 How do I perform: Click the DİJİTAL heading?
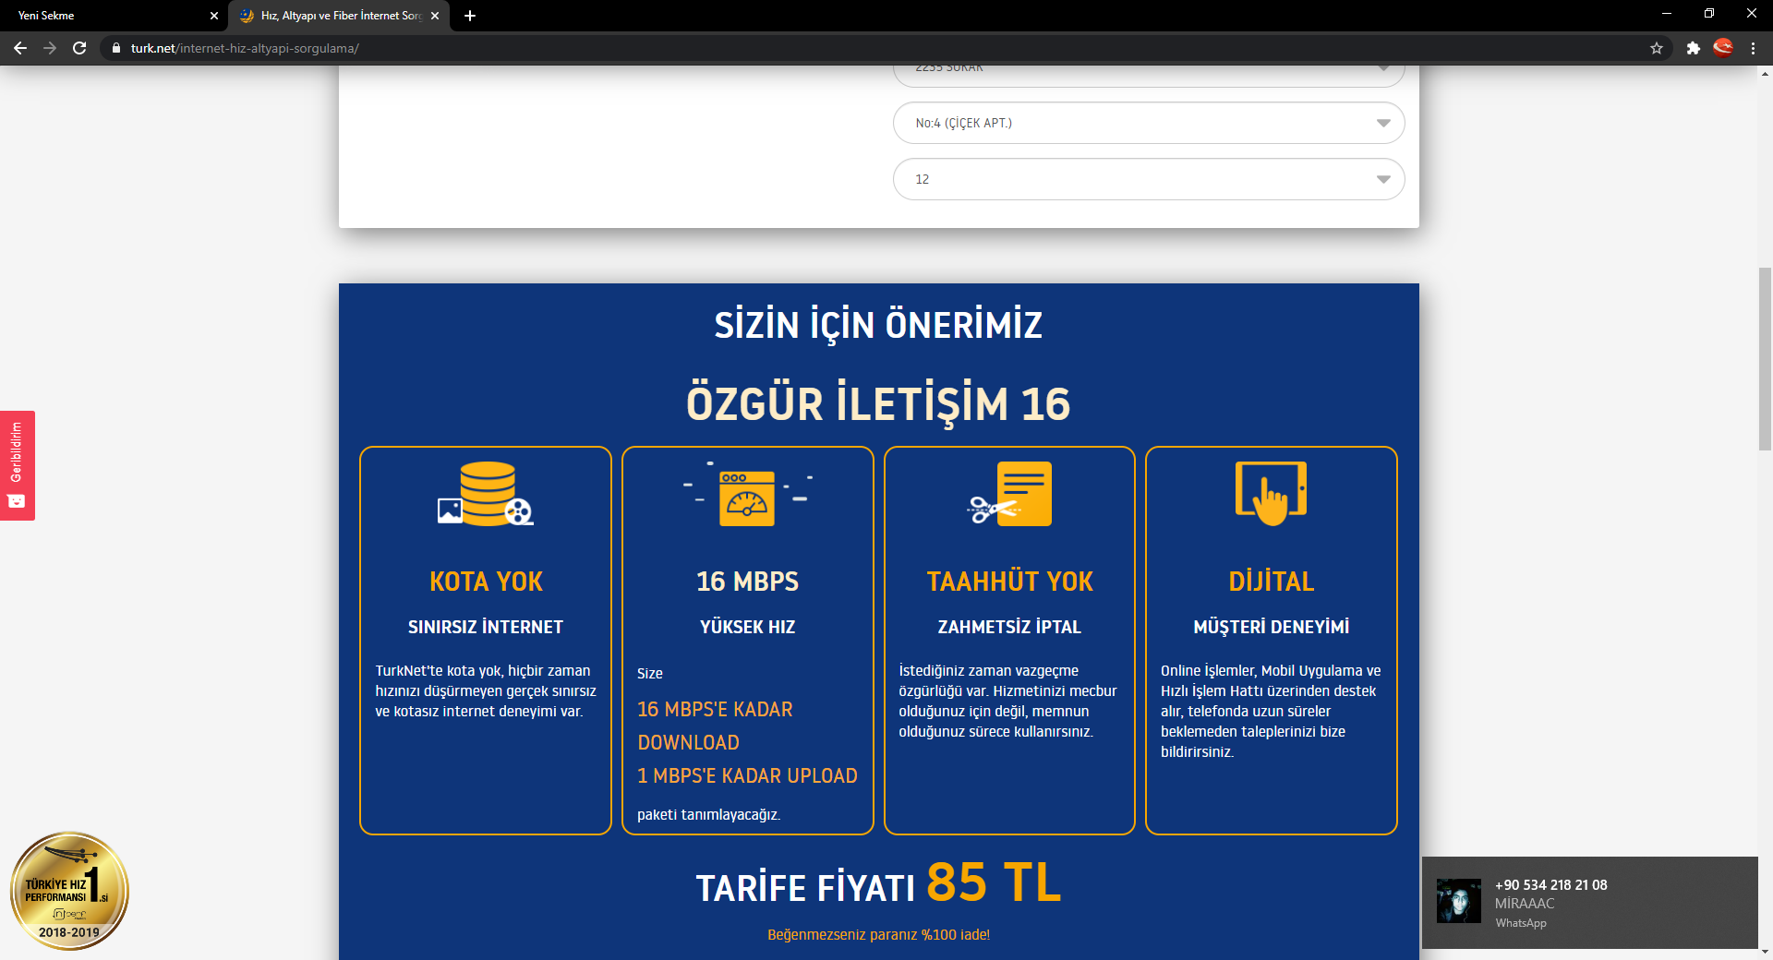(1272, 582)
